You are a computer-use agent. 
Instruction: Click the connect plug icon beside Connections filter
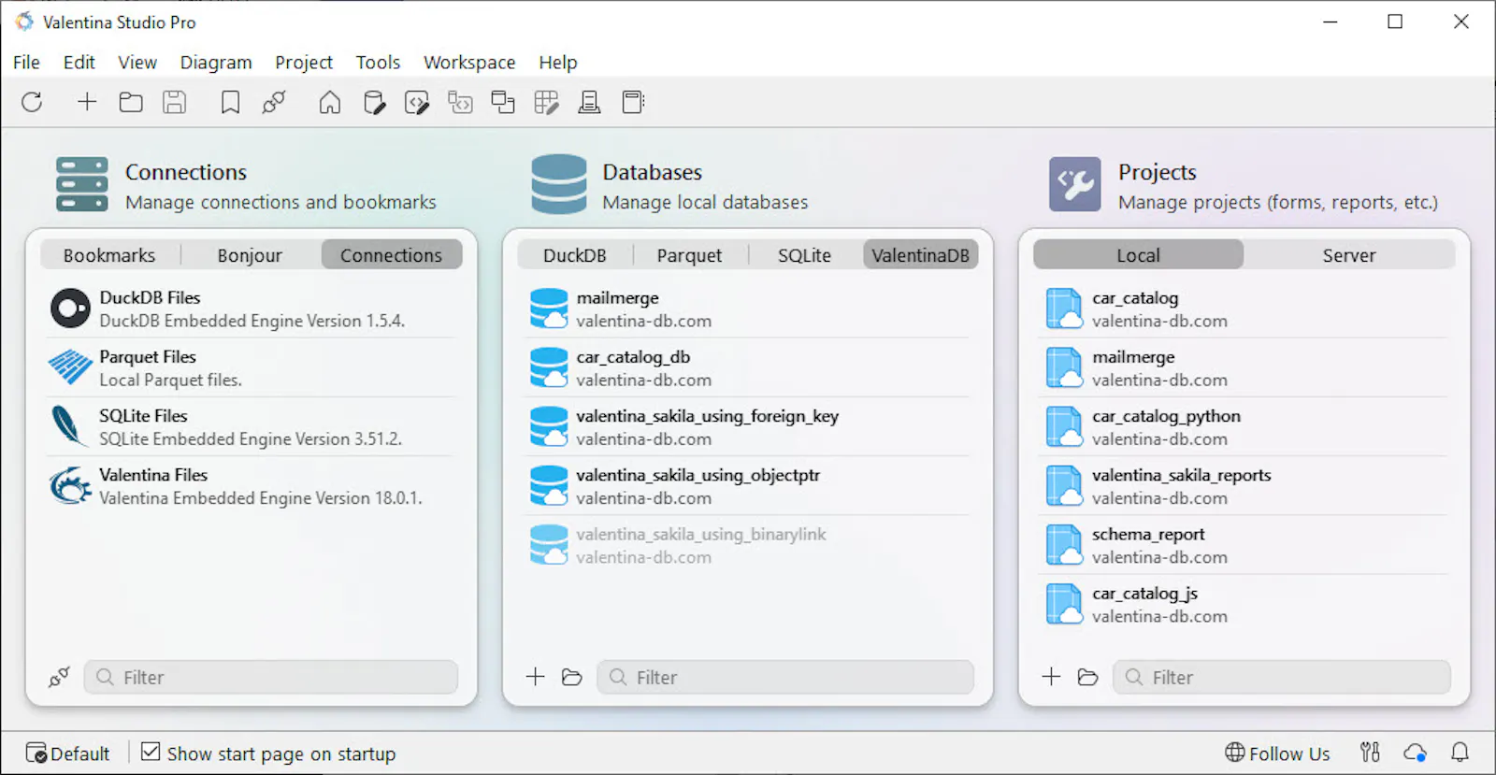pos(59,677)
